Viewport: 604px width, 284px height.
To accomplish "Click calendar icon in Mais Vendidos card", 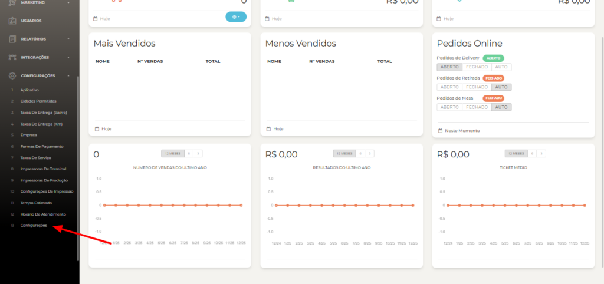I will pyautogui.click(x=96, y=128).
